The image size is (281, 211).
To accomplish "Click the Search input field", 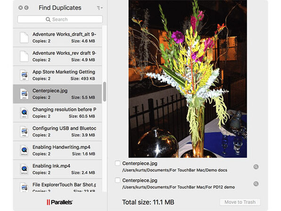I will (60, 19).
